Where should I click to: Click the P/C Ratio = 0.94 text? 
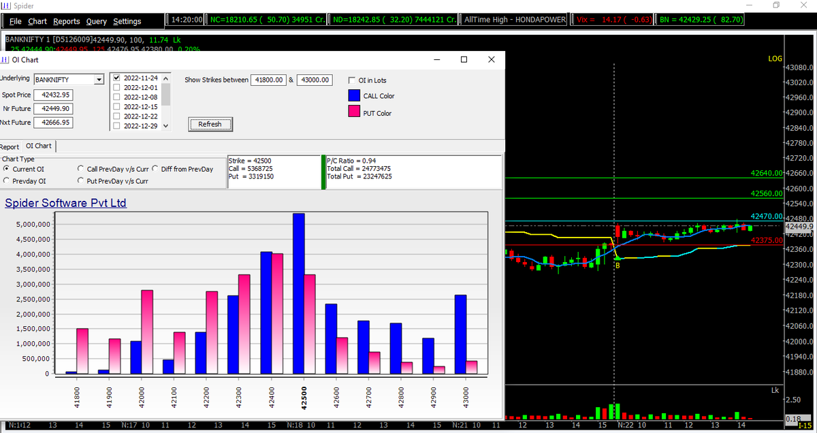coord(352,161)
